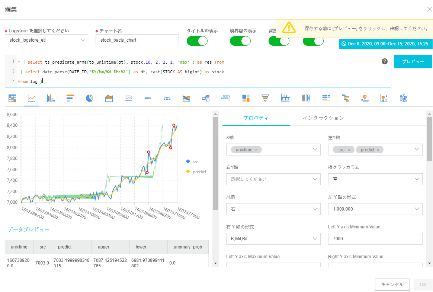
Task: Pick the progress bar chart icon
Action: pyautogui.click(x=148, y=98)
